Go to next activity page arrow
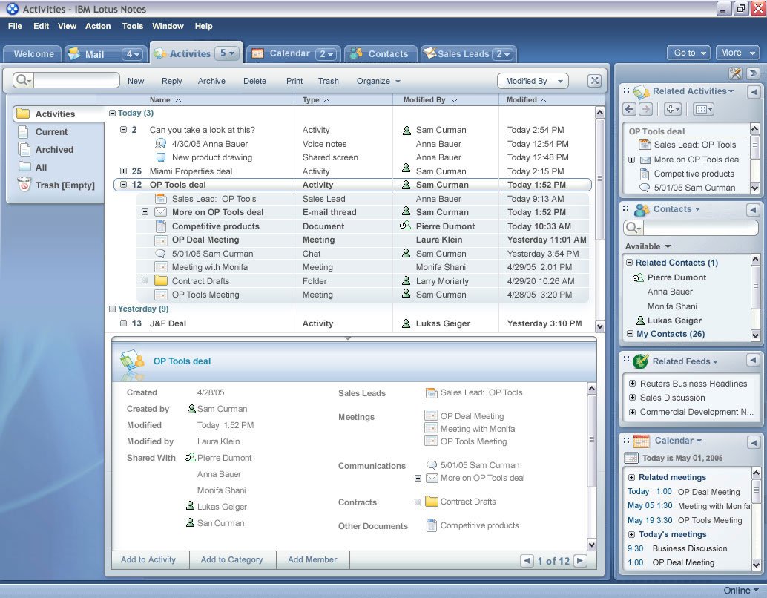The image size is (767, 598). [x=581, y=561]
